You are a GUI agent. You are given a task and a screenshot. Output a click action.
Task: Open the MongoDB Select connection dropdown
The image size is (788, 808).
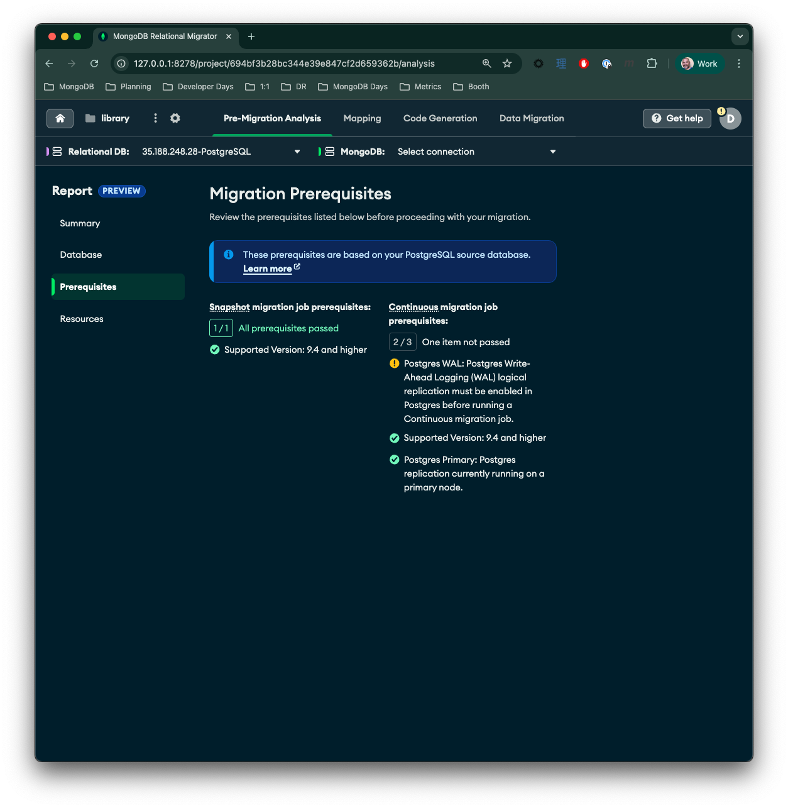click(x=552, y=152)
